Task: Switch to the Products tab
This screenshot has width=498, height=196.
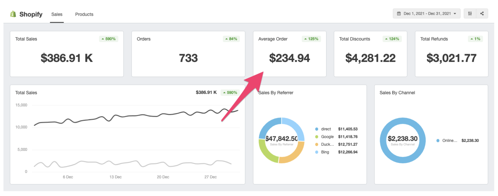Action: [x=84, y=14]
